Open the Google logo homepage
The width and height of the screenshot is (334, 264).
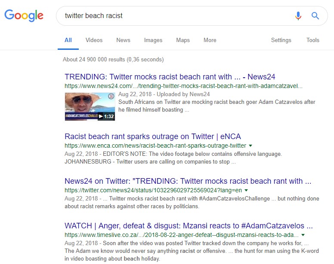point(24,15)
